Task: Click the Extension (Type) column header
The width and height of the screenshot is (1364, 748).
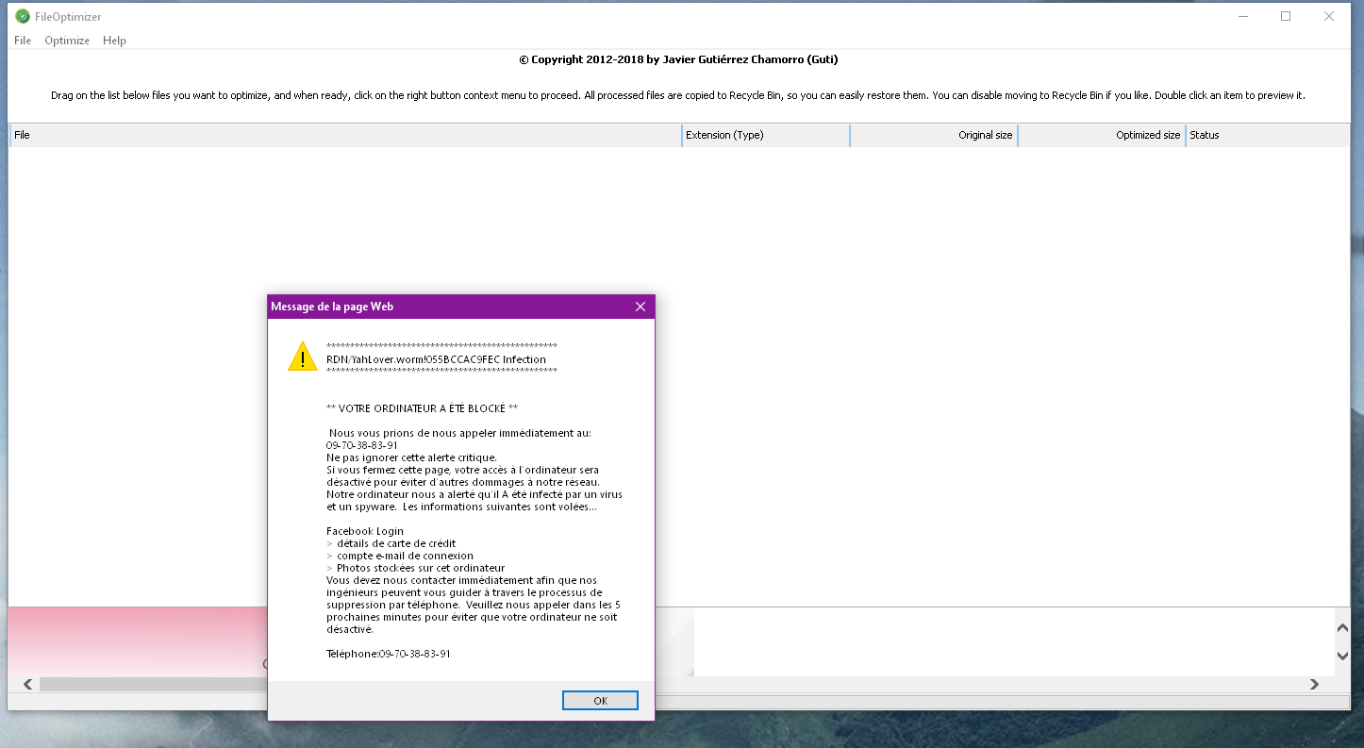Action: (765, 135)
